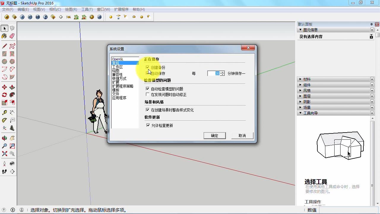The image size is (380, 214).
Task: Activate the pink Eraser tool
Action: pos(12,36)
